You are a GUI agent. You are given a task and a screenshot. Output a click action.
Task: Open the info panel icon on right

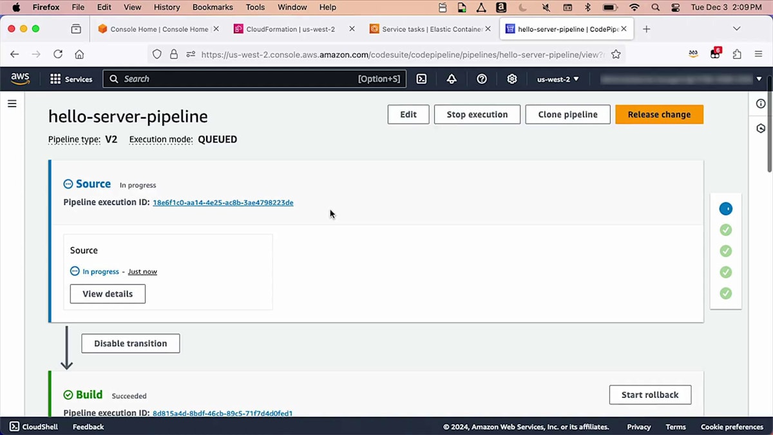[761, 104]
